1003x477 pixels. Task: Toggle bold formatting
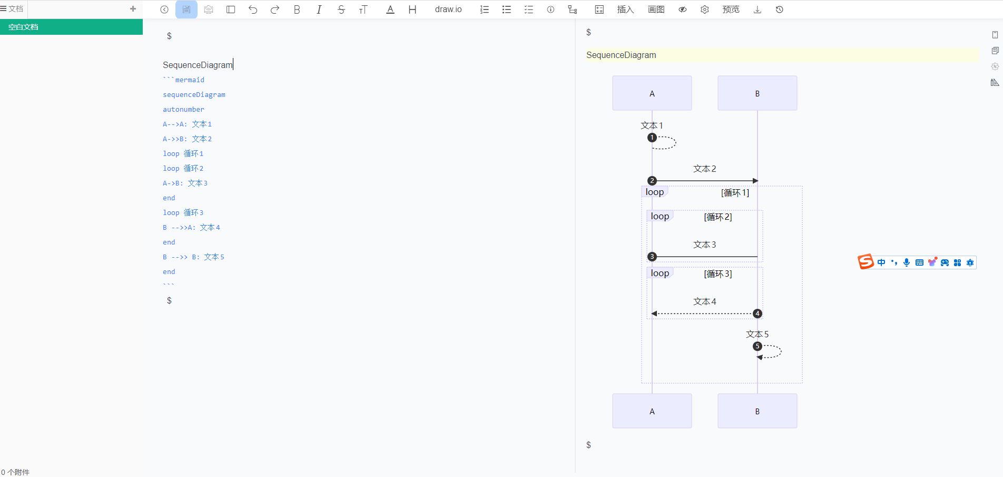[297, 9]
